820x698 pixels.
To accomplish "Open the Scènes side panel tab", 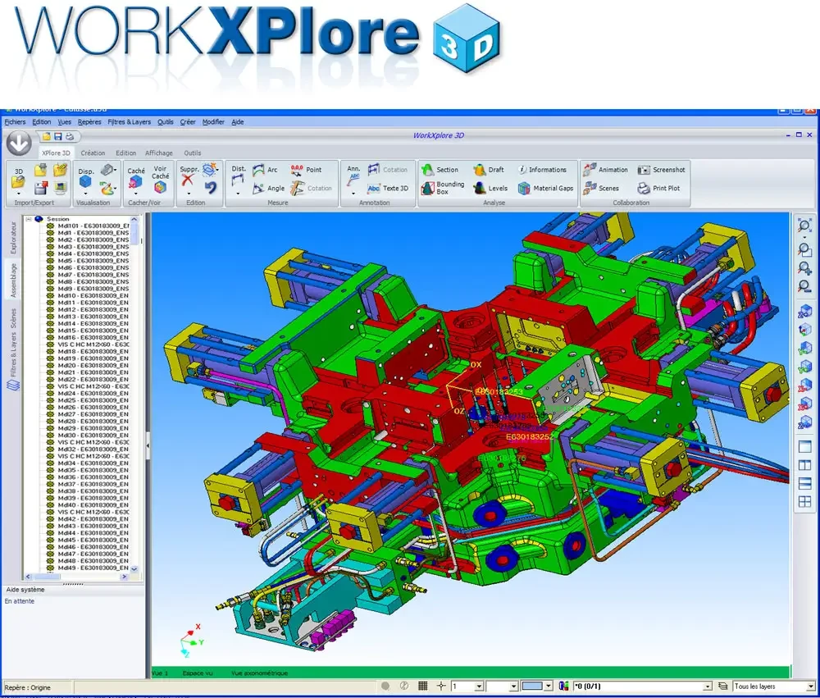I will [13, 318].
